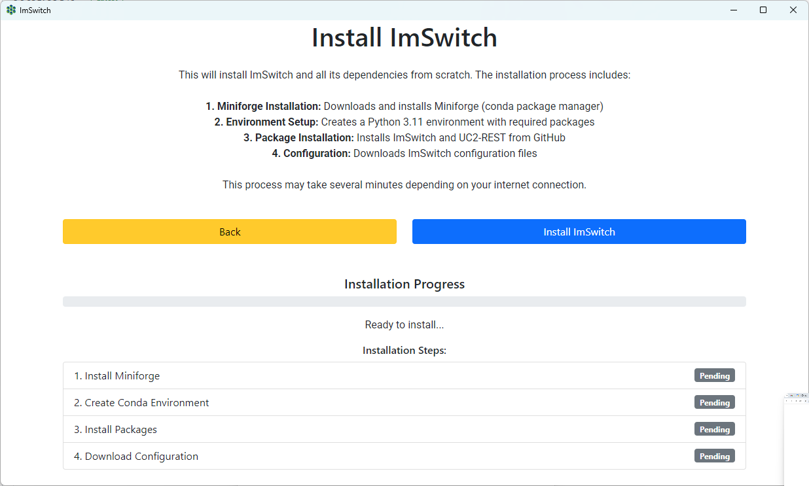Select the Install Packages step row
The image size is (809, 486).
coord(404,429)
